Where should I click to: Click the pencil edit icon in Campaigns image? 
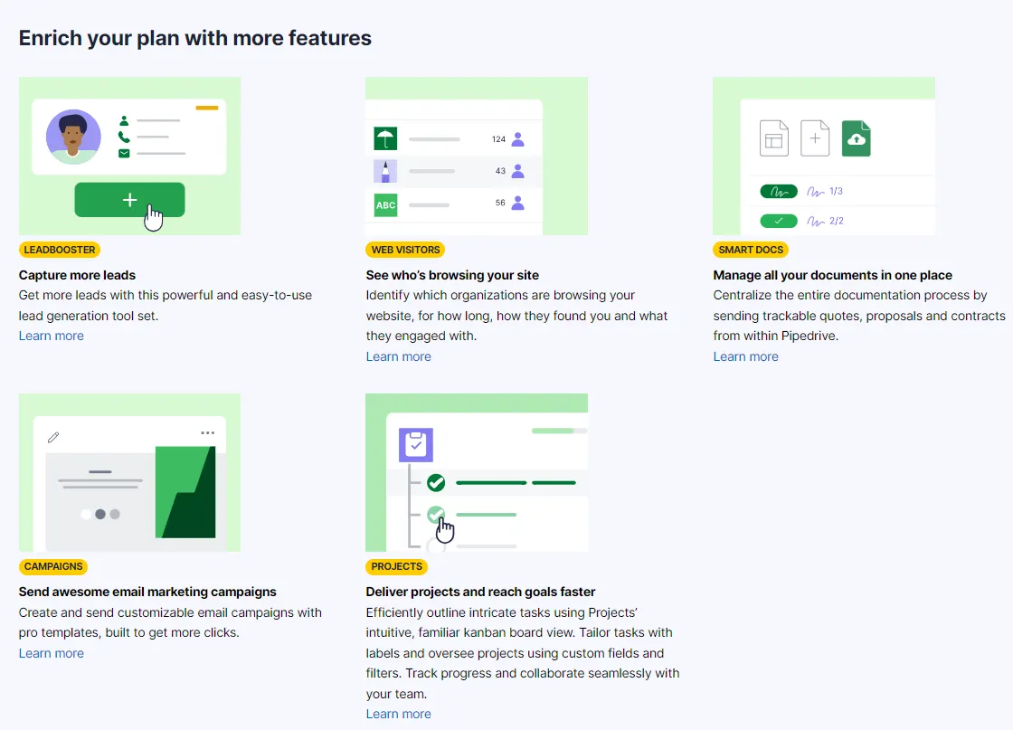coord(53,437)
